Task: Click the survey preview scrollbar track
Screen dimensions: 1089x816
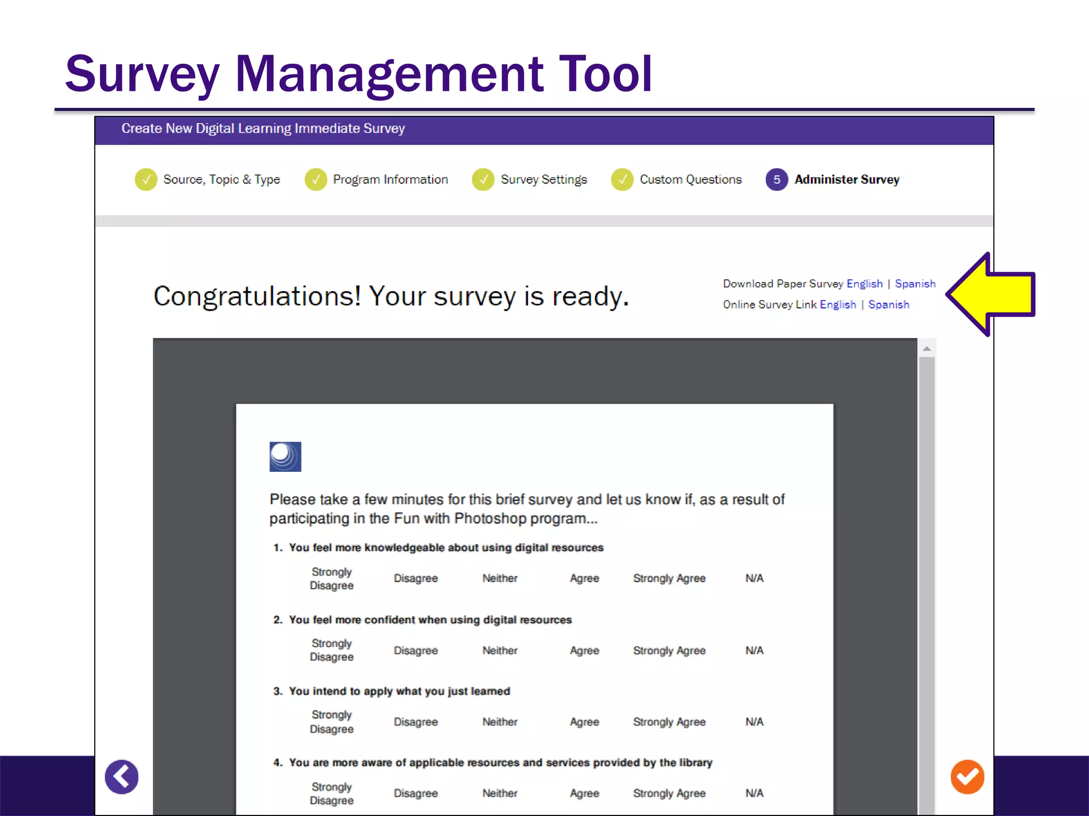Action: (x=927, y=584)
